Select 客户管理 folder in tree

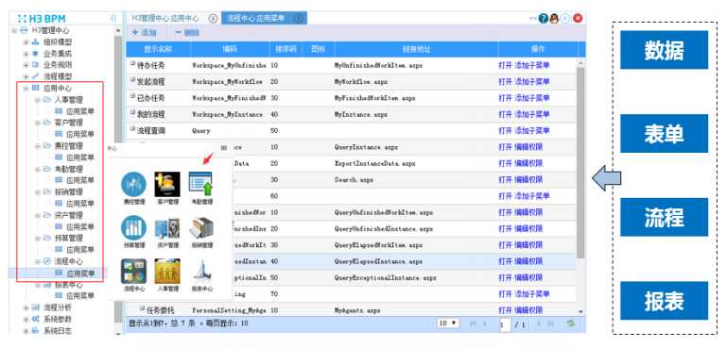pyautogui.click(x=69, y=123)
